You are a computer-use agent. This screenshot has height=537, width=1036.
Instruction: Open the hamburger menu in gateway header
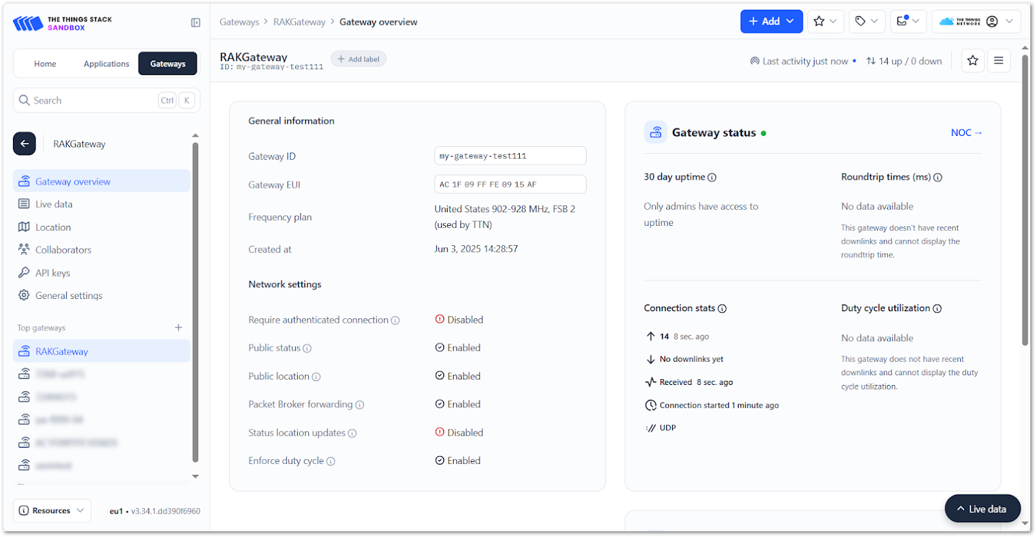click(x=998, y=61)
